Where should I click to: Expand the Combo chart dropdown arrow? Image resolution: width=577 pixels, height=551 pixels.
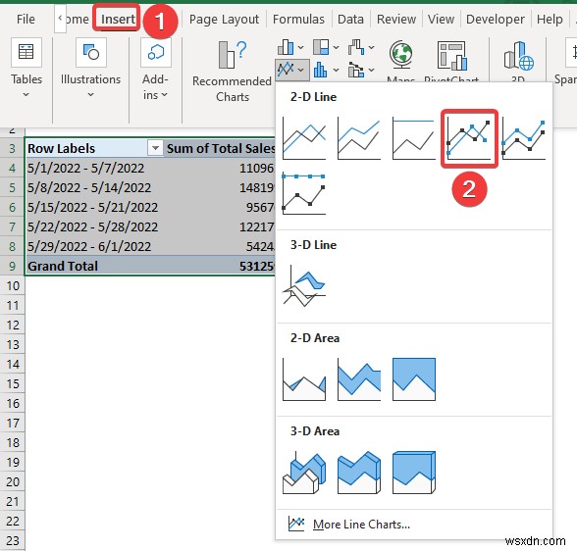point(371,70)
